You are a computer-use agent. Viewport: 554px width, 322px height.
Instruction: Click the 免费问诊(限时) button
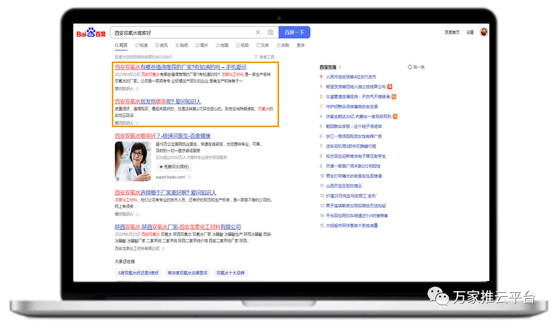click(174, 167)
